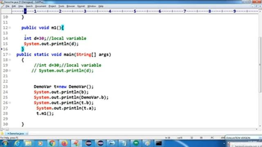This screenshot has width=262, height=147.
Task: Click line number 23 in the gutter
Action: [x=5, y=87]
